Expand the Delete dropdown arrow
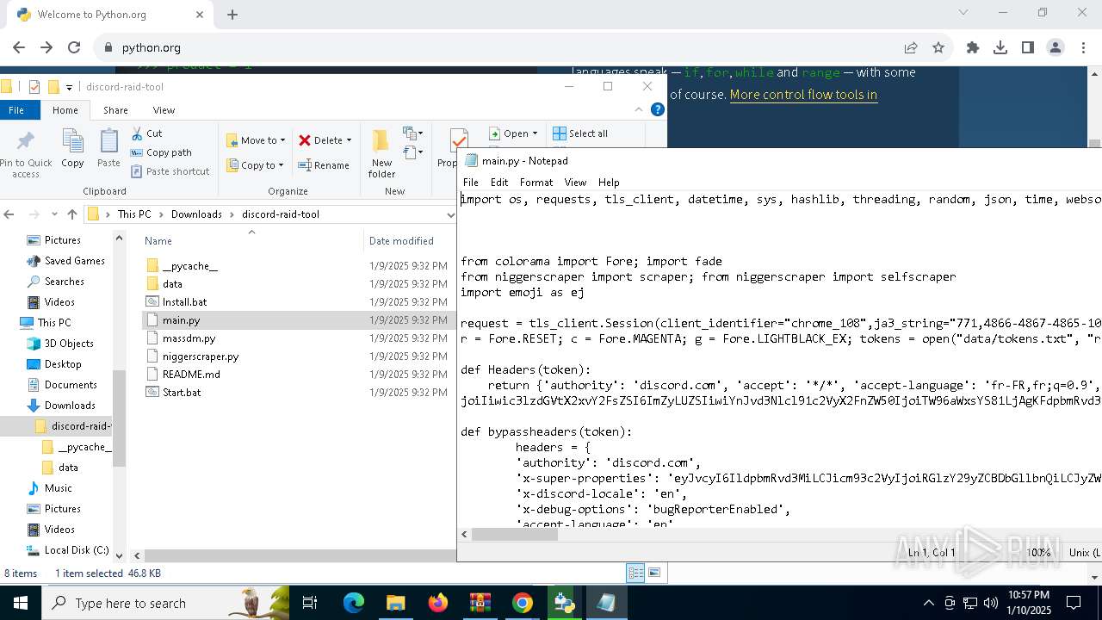The height and width of the screenshot is (620, 1102). click(x=349, y=140)
